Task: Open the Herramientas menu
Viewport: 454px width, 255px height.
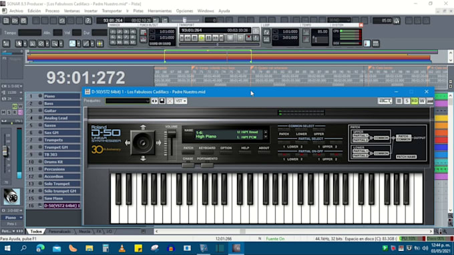Action: tap(160, 11)
